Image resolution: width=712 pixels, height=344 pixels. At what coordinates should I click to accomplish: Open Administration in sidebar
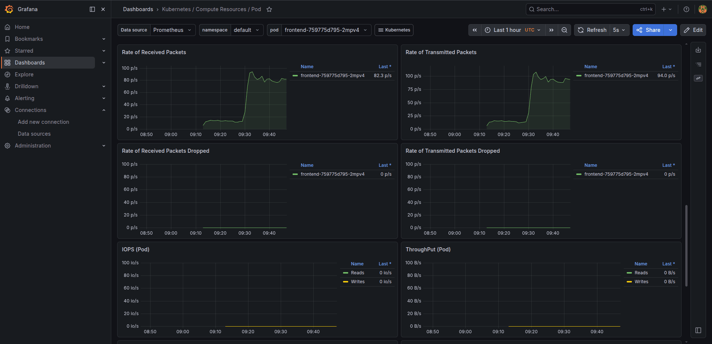click(x=33, y=146)
